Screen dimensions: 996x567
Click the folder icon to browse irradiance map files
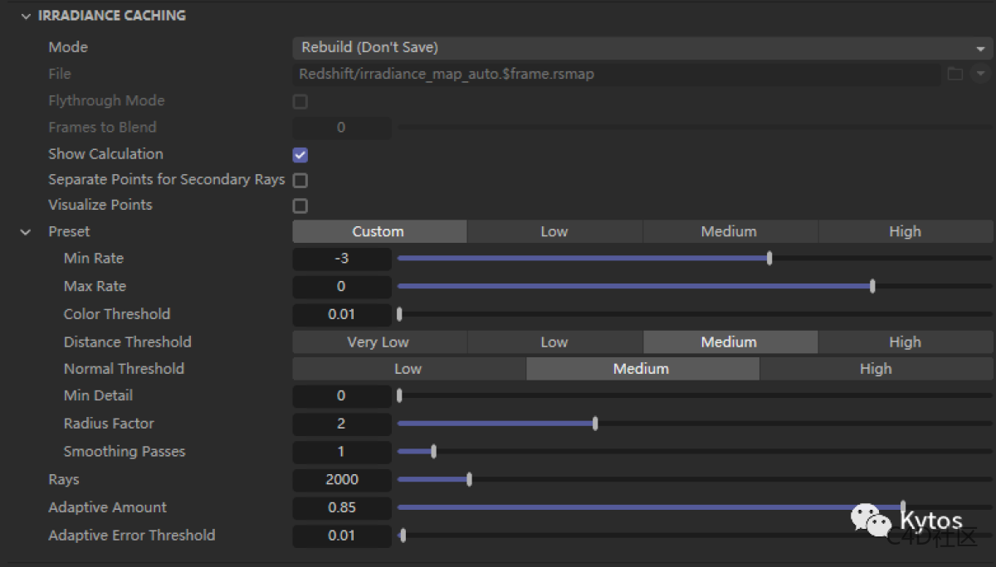point(954,74)
